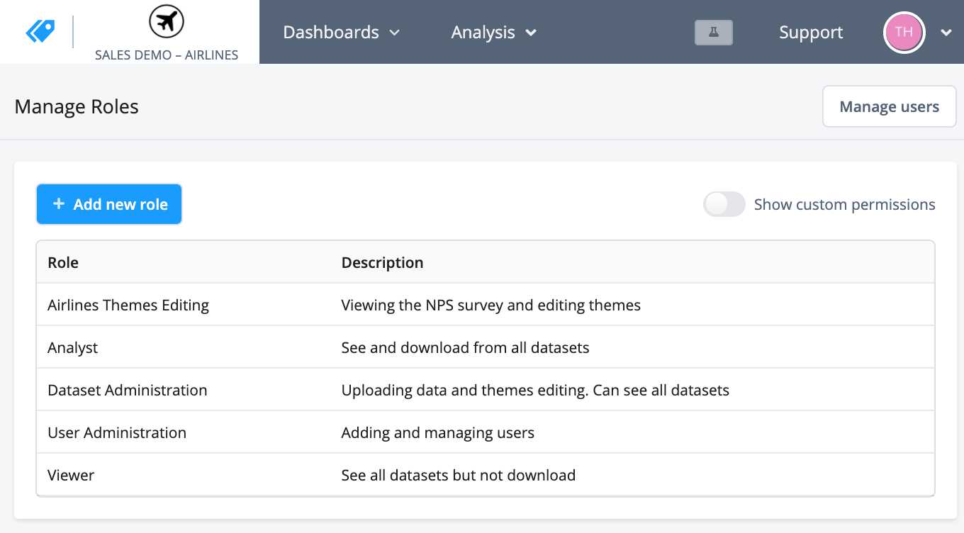The image size is (964, 533).
Task: Toggle Show custom permissions switch
Action: [x=724, y=204]
